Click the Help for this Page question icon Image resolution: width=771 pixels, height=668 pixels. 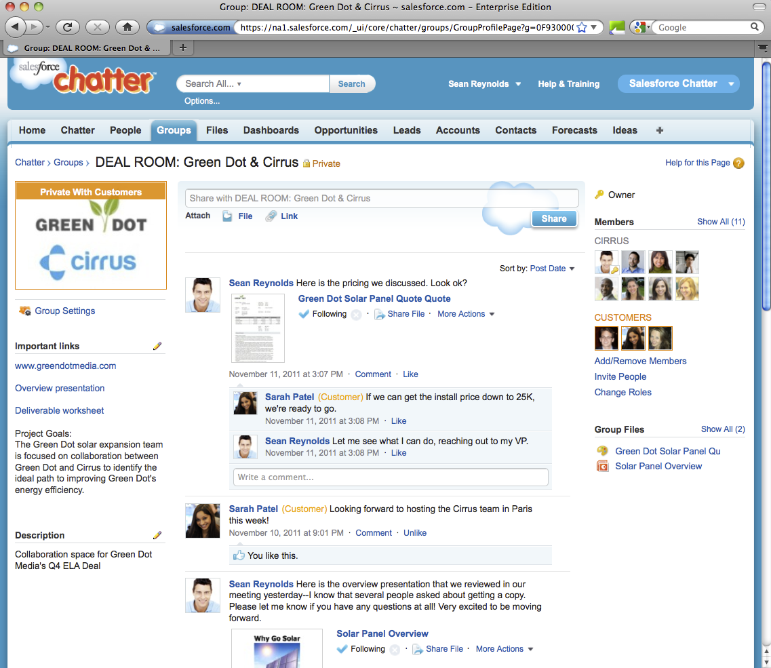(738, 163)
